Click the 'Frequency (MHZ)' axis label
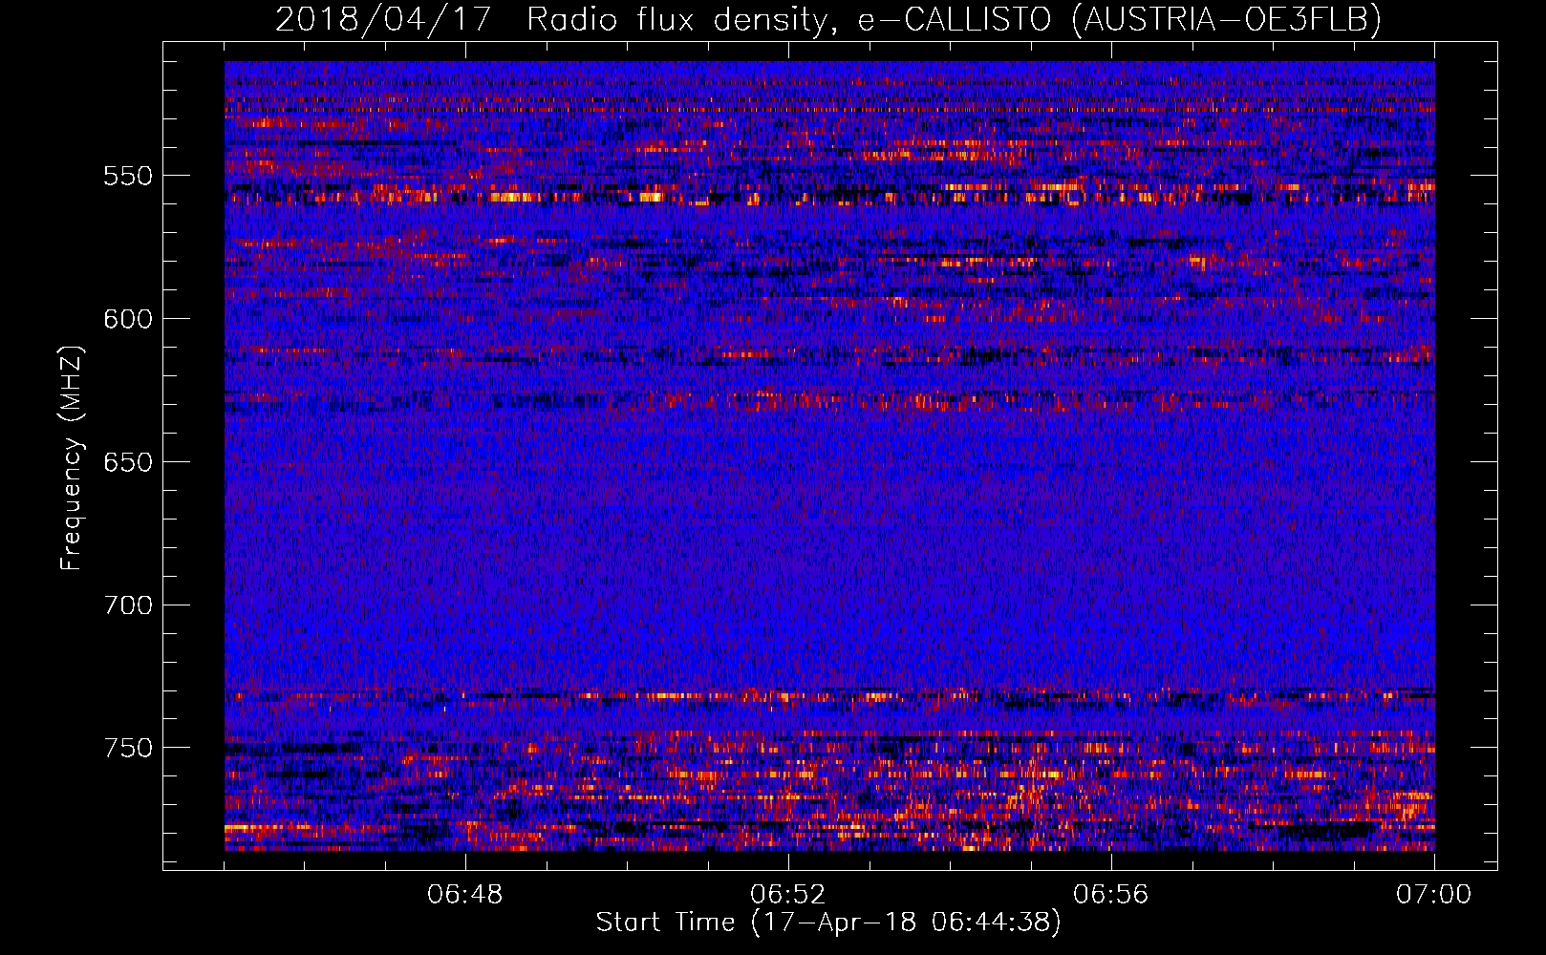Viewport: 1546px width, 955px height. 72,457
